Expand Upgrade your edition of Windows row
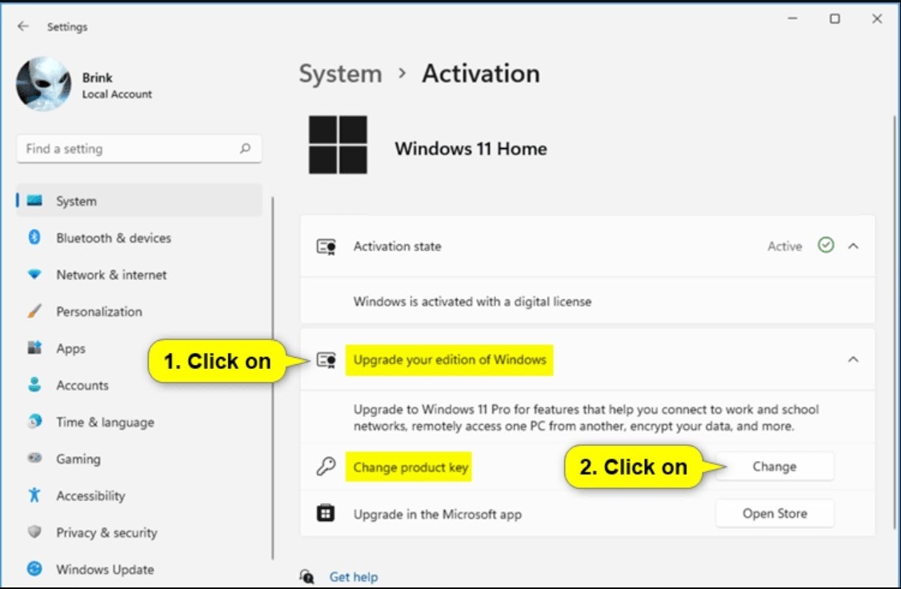The image size is (901, 589). (x=451, y=360)
